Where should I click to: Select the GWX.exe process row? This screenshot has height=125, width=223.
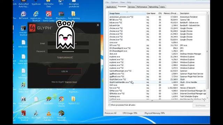tap(157, 85)
